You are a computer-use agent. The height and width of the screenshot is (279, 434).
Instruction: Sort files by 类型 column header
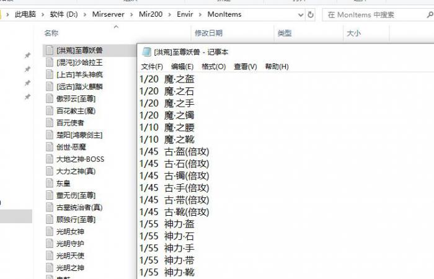tap(285, 33)
